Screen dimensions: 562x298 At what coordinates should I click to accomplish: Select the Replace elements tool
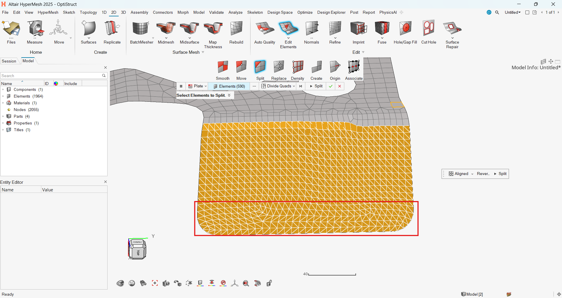pyautogui.click(x=279, y=70)
